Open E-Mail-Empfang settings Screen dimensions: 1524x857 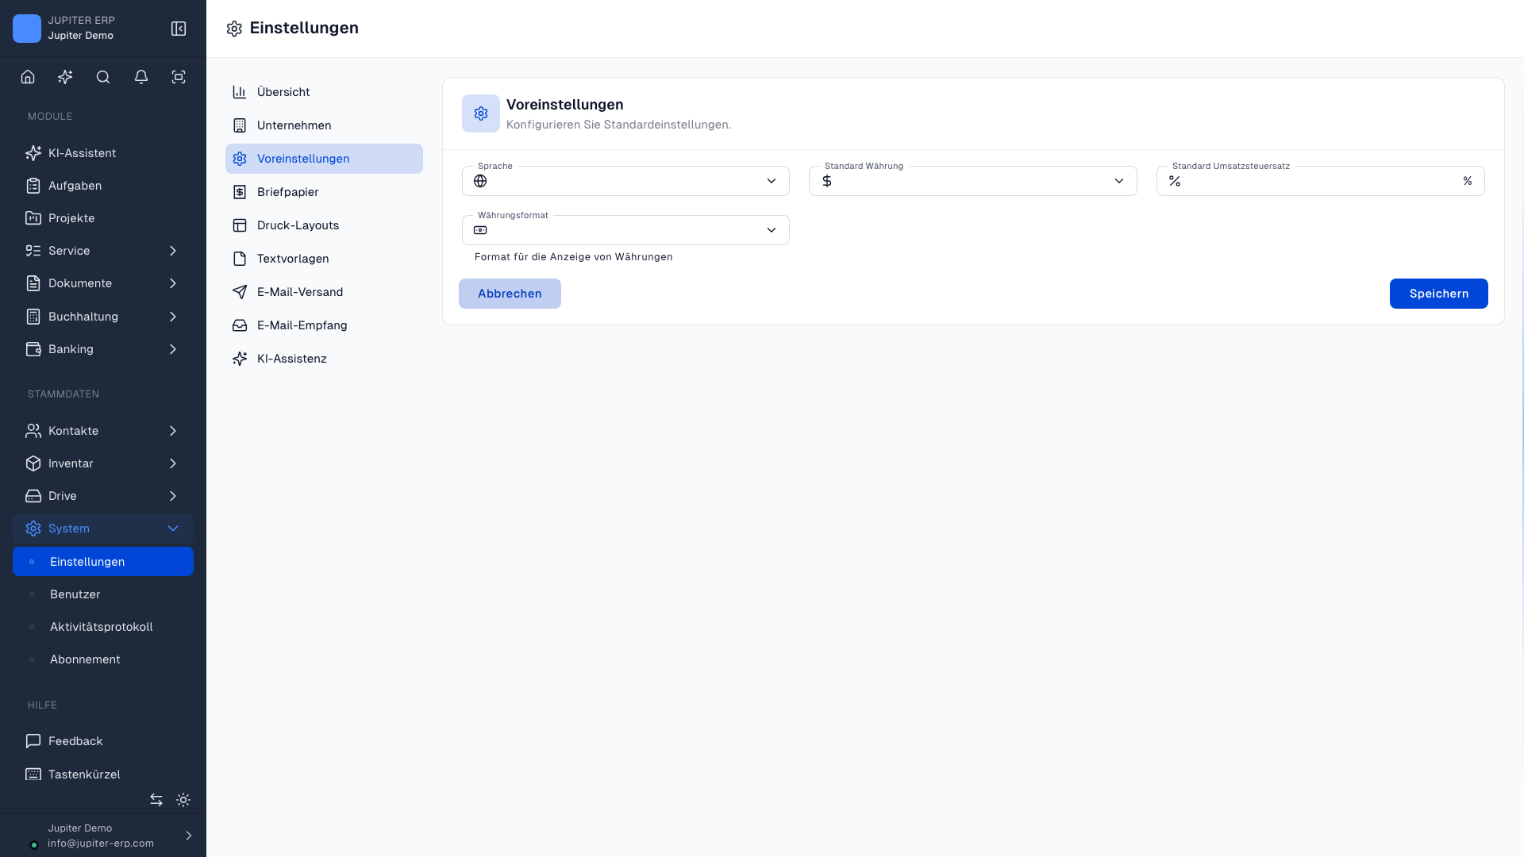[x=324, y=325]
